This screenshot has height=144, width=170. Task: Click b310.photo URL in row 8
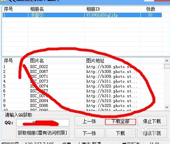pos(112,101)
